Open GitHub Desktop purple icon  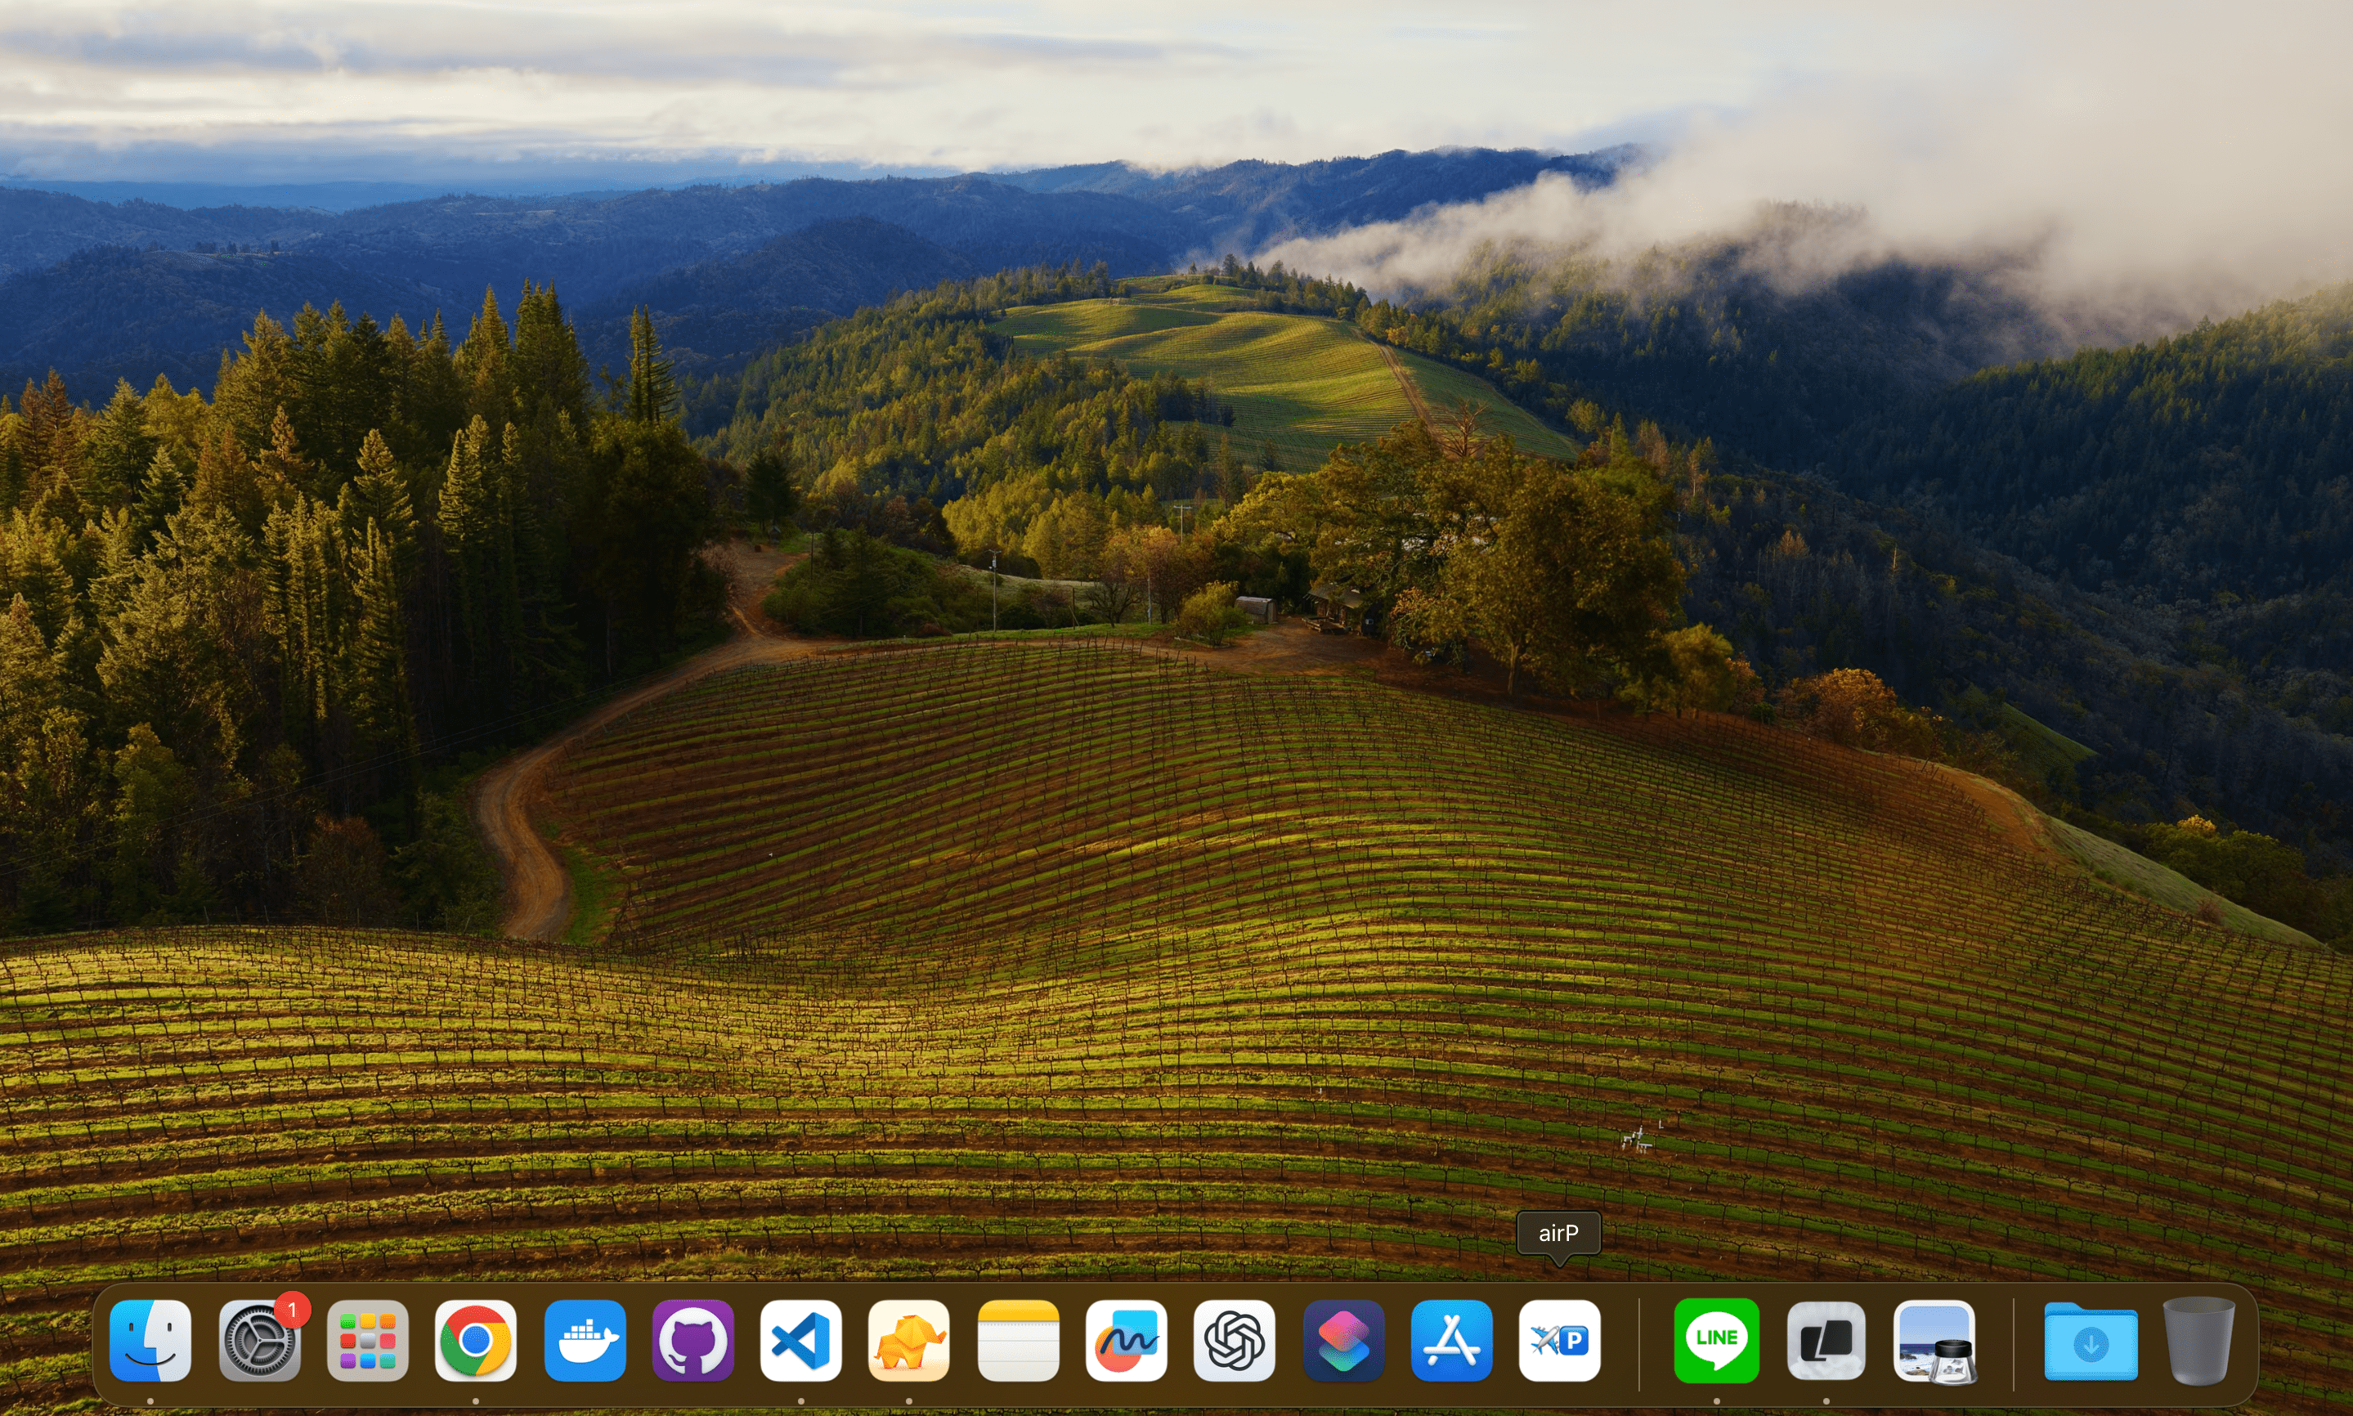tap(692, 1341)
